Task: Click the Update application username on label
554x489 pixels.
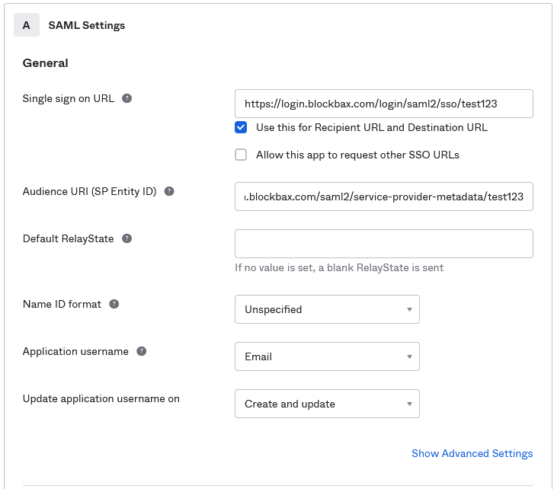Action: click(101, 398)
